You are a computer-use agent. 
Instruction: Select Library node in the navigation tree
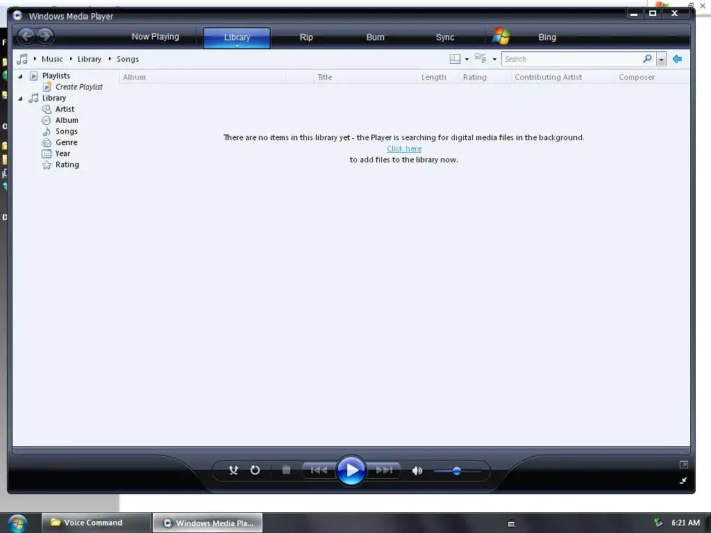click(54, 98)
